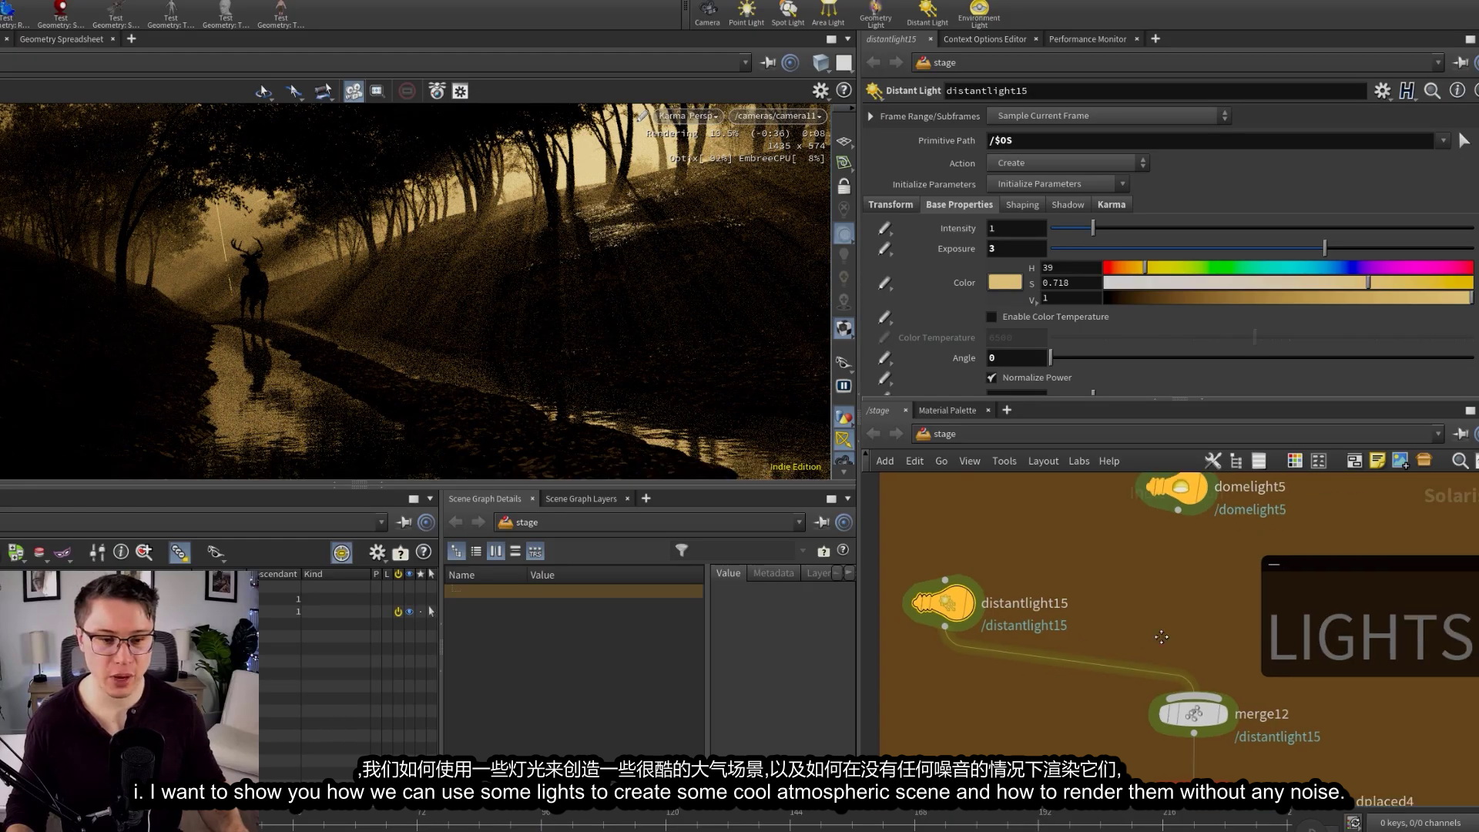Toggle the scene graph row activation icon
Viewport: 1479px width, 832px height.
point(398,612)
